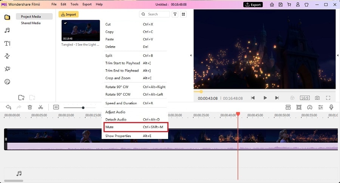Click the yellow Import button
The height and width of the screenshot is (183, 340).
point(68,14)
